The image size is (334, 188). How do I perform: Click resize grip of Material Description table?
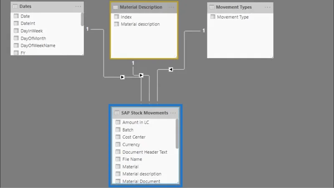[176, 57]
